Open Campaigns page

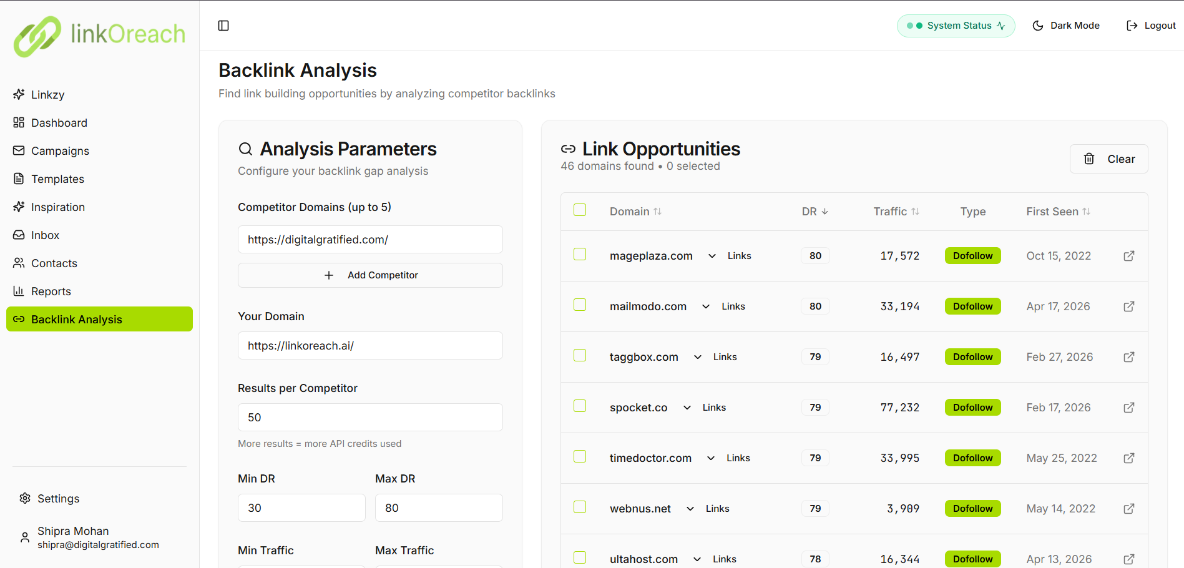pos(99,151)
